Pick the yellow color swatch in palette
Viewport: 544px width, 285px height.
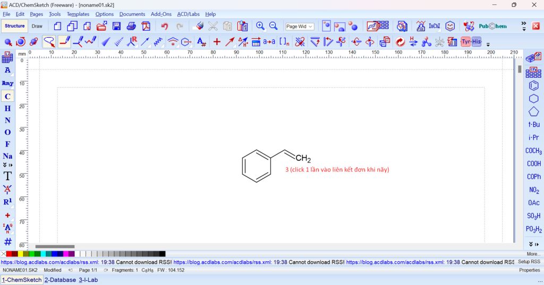click(x=21, y=254)
